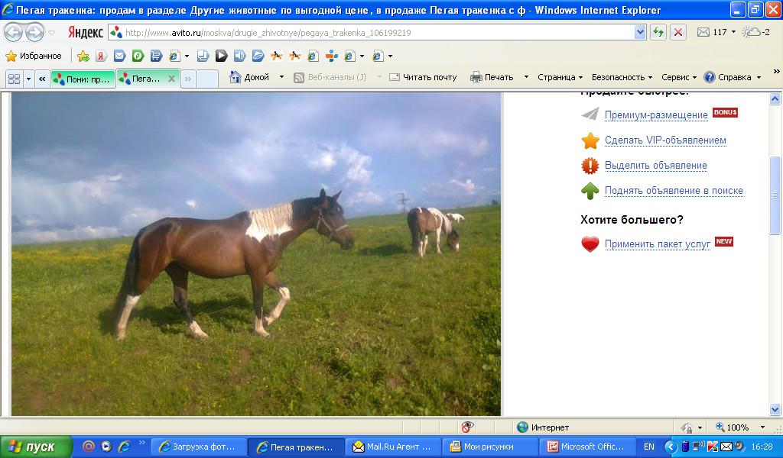Click the home page icon
This screenshot has width=783, height=458.
click(x=236, y=77)
